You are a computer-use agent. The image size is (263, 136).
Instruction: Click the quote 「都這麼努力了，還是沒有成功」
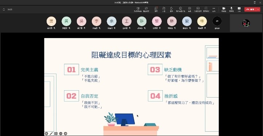click(x=190, y=103)
